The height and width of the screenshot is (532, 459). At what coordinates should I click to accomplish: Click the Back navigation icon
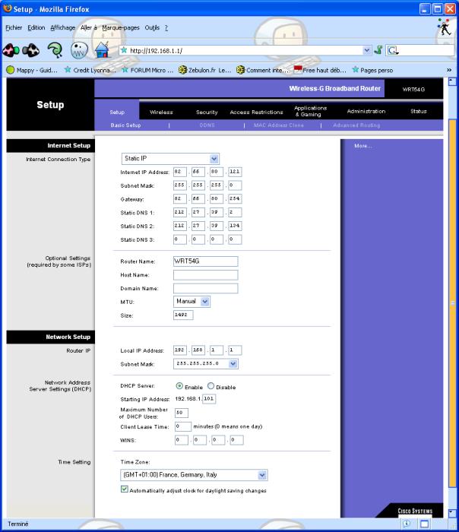click(11, 50)
